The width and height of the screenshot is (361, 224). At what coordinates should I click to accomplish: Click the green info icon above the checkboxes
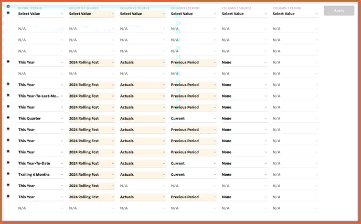coord(8,6)
